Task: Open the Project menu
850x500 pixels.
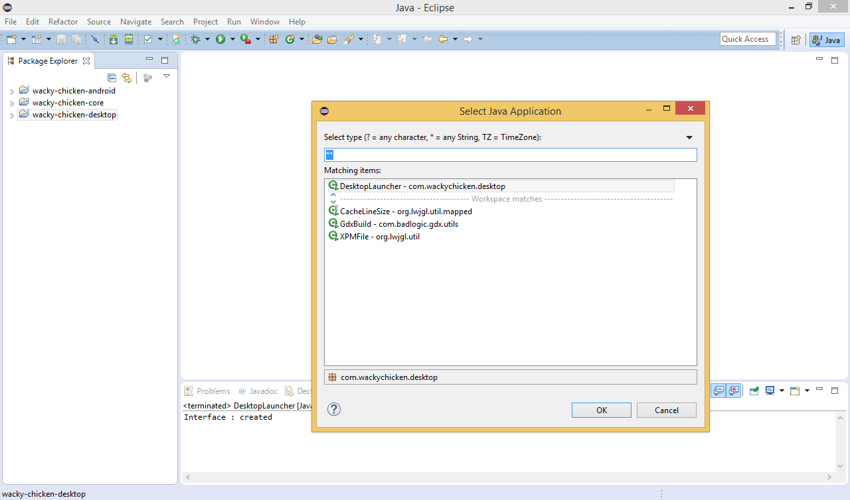Action: coord(205,22)
